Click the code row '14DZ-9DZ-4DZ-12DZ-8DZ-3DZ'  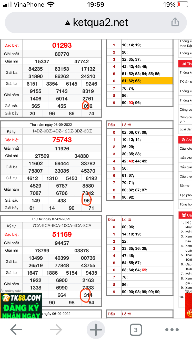(62, 131)
